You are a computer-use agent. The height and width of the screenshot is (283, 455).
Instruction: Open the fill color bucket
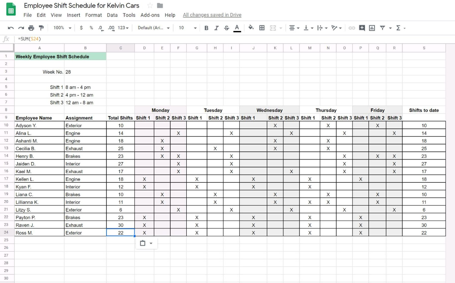pos(251,27)
